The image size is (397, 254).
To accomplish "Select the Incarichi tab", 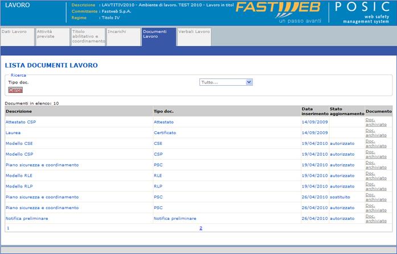I will pyautogui.click(x=124, y=37).
